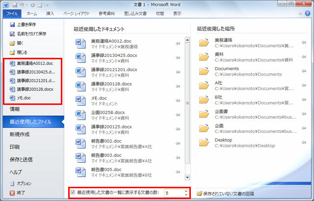Increase the displayed document count spinner
Screen dimensions: 314x201
click(186, 191)
